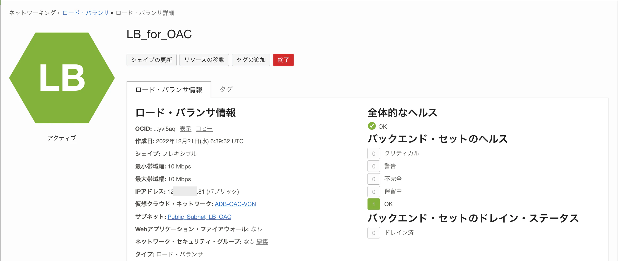
Task: Click タイプ: ロード・バランサ value
Action: point(180,254)
